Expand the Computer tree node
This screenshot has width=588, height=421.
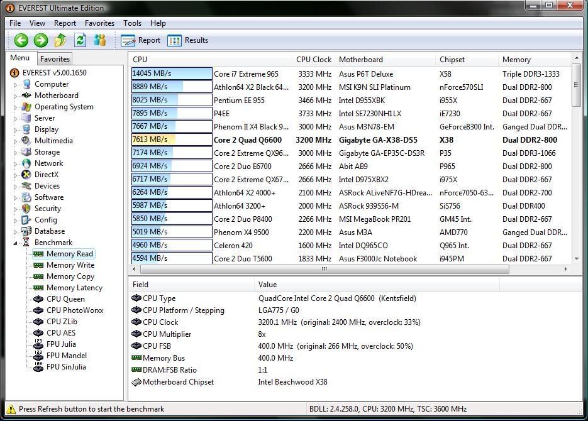coord(15,85)
